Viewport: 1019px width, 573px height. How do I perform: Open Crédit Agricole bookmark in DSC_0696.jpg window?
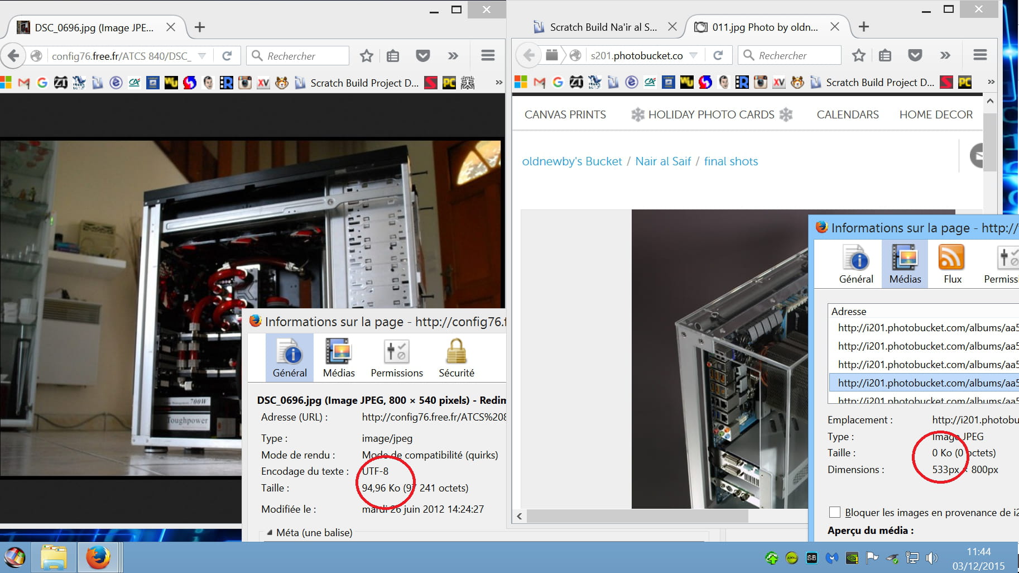134,83
